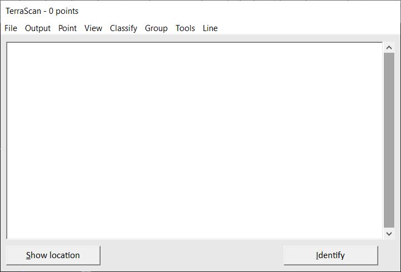Image resolution: width=401 pixels, height=272 pixels.
Task: Click the Show location button
Action: (53, 255)
